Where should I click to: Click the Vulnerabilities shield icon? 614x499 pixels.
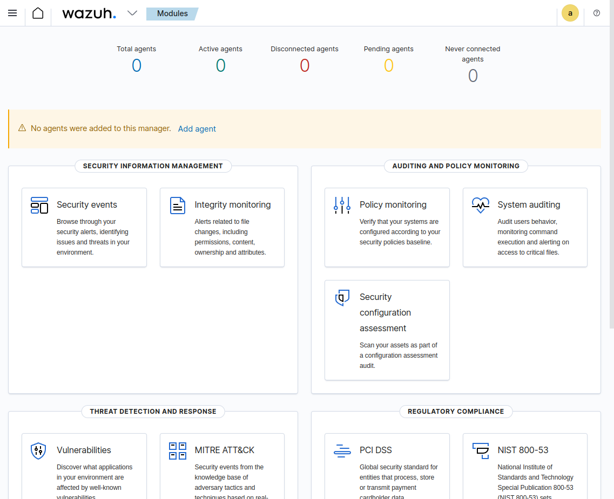[x=38, y=450]
